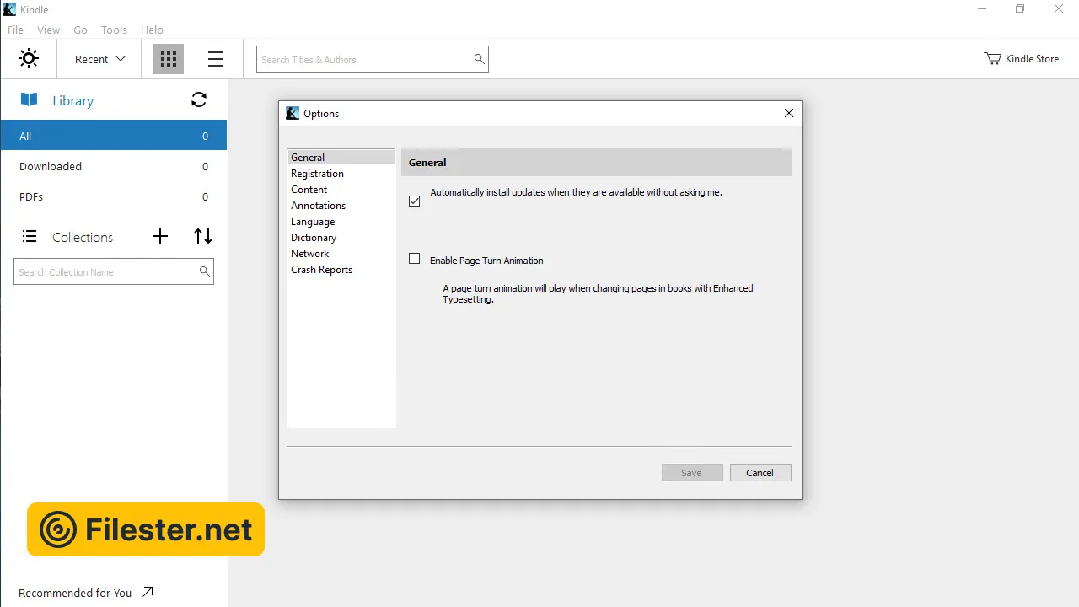Switch to grid view layout

[169, 59]
